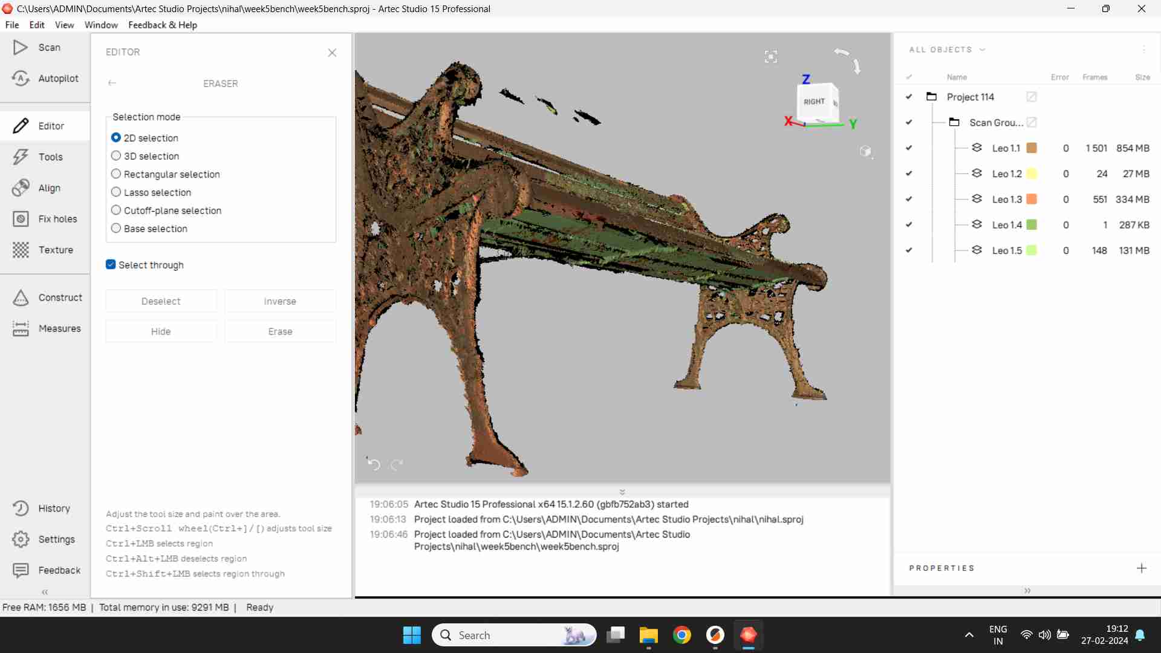Screen dimensions: 1161x653
Task: Open the View menu
Action: (63, 25)
